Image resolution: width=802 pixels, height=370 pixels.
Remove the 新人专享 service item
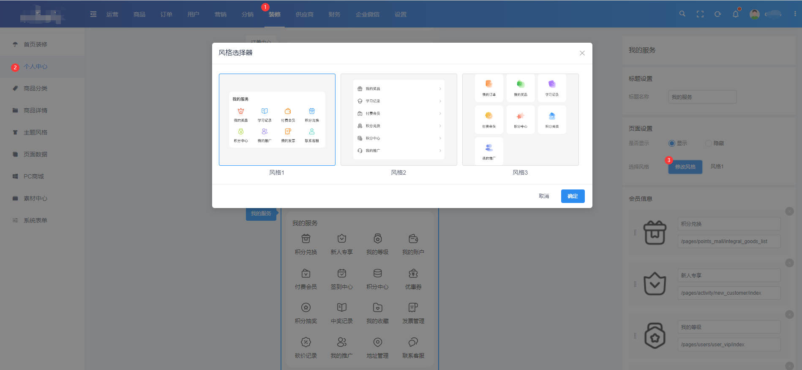click(x=789, y=263)
